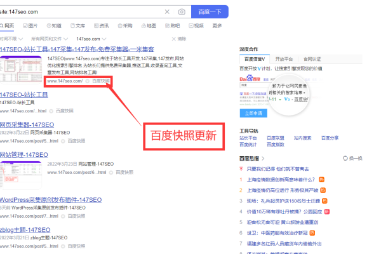Viewport: 381px width, 254px height.
Task: Open the first result's thumbnail image
Action: pyautogui.click(x=21, y=69)
